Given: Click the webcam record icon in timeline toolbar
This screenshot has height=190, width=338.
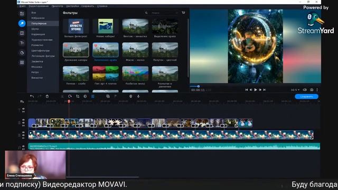Looking at the screenshot, I should click(130, 96).
